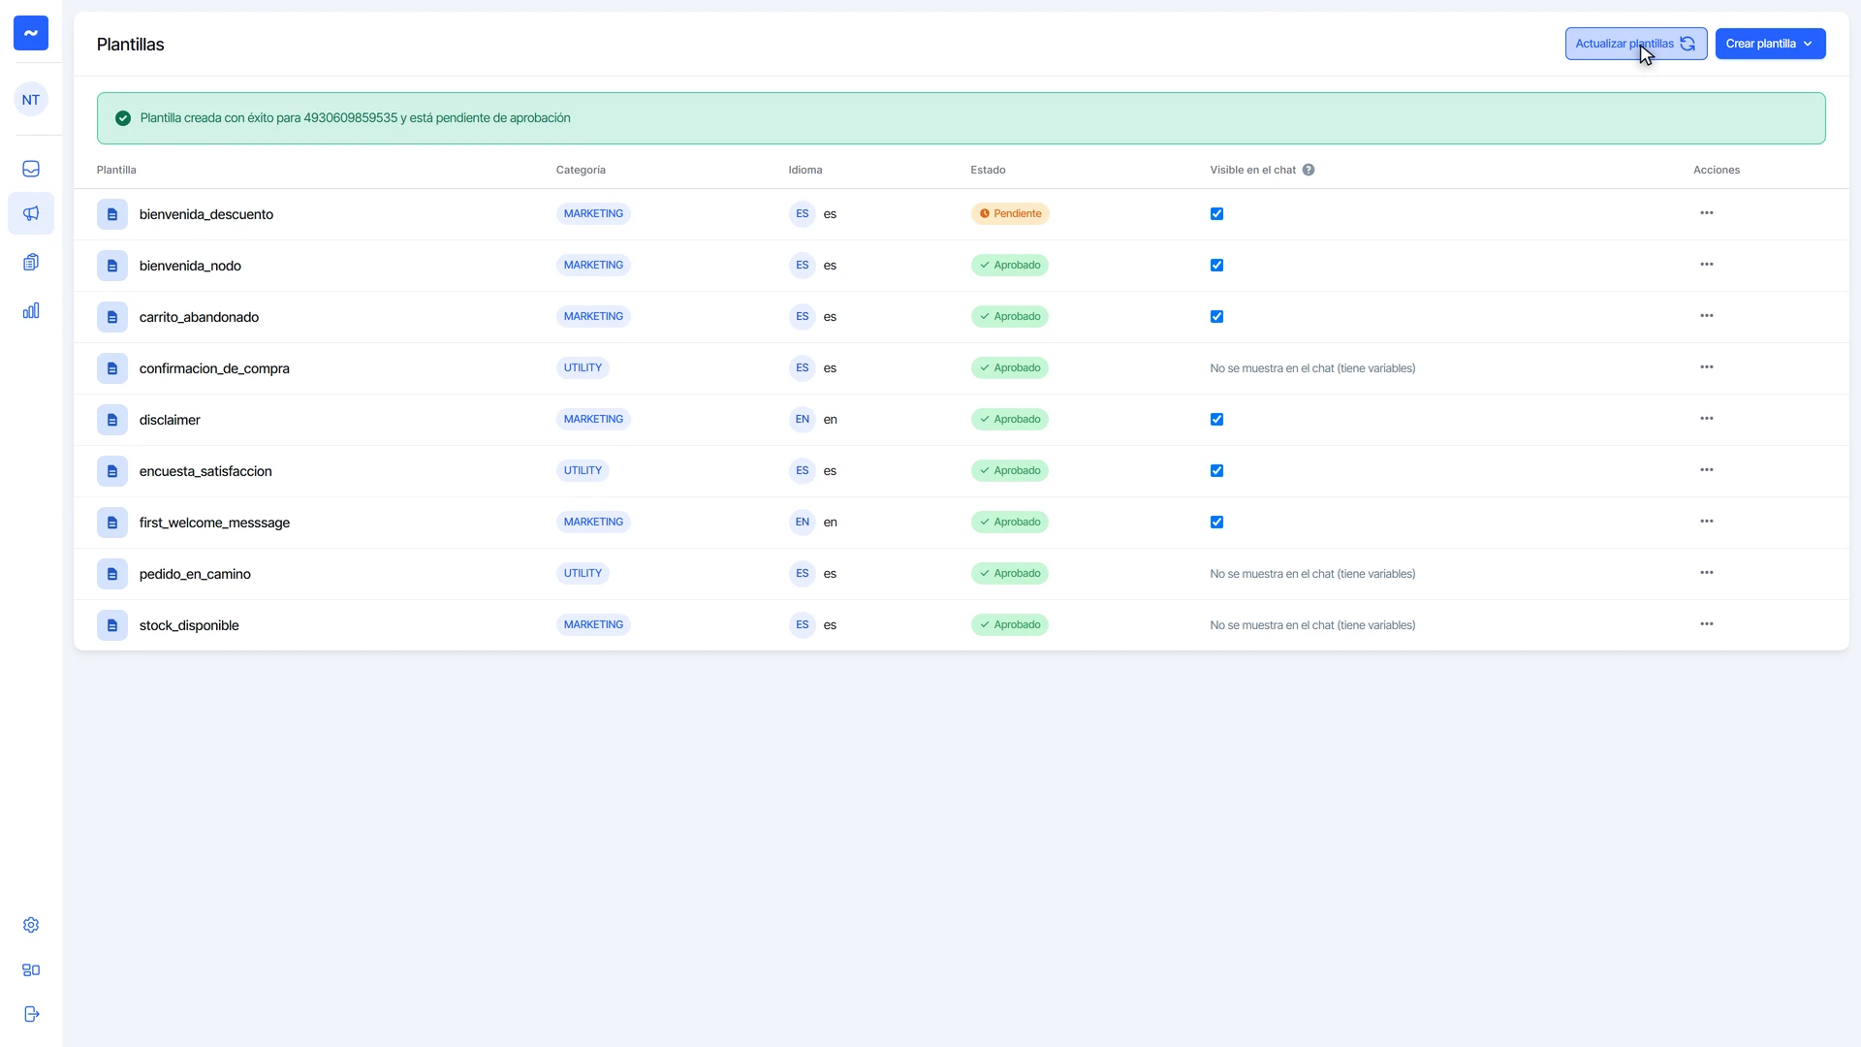Click the UTILITY tag for pedido_en_camino
Viewport: 1861px width, 1047px height.
point(583,574)
